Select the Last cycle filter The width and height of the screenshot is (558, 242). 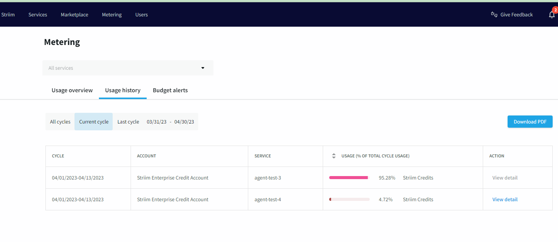(128, 122)
